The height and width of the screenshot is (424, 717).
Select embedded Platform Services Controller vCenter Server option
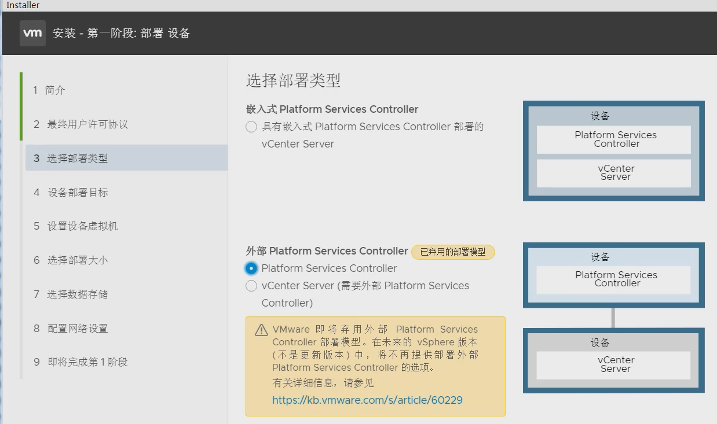click(251, 127)
